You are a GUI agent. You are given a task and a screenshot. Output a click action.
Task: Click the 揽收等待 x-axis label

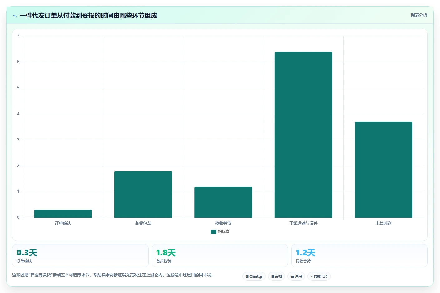(223, 223)
